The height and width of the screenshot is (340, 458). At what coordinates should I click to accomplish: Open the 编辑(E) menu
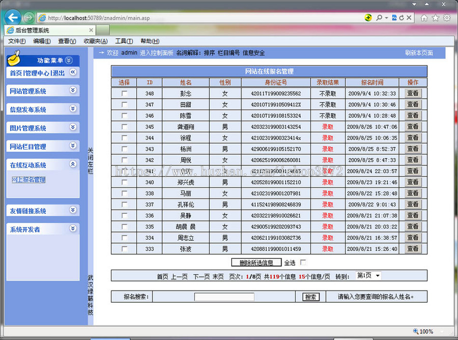coord(42,41)
